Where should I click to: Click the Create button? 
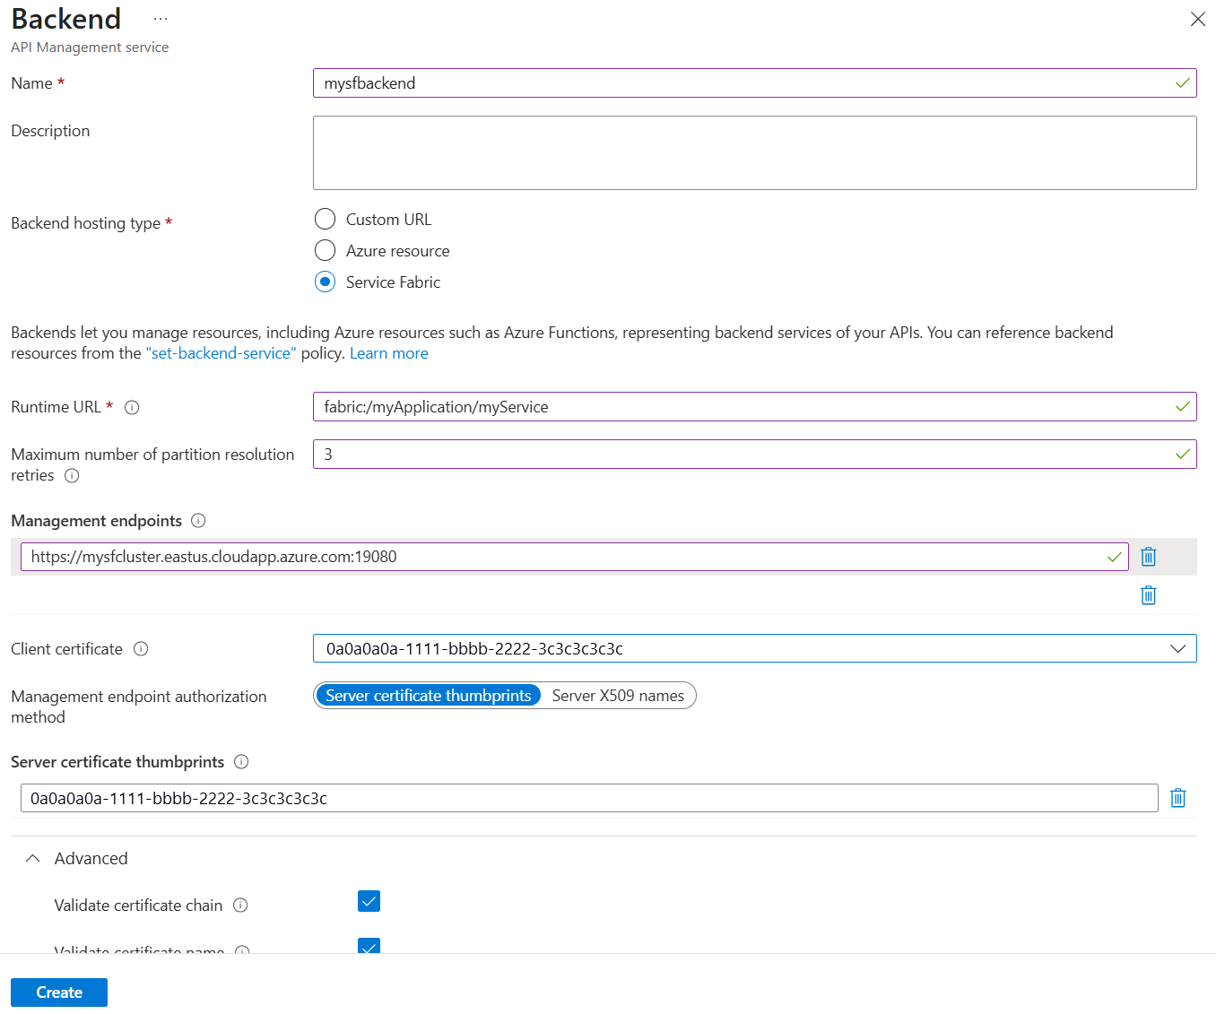58,992
